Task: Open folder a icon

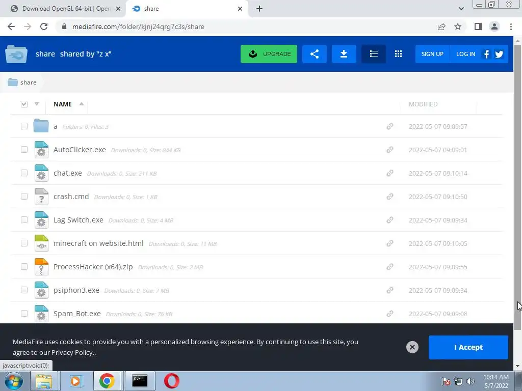Action: (x=41, y=126)
